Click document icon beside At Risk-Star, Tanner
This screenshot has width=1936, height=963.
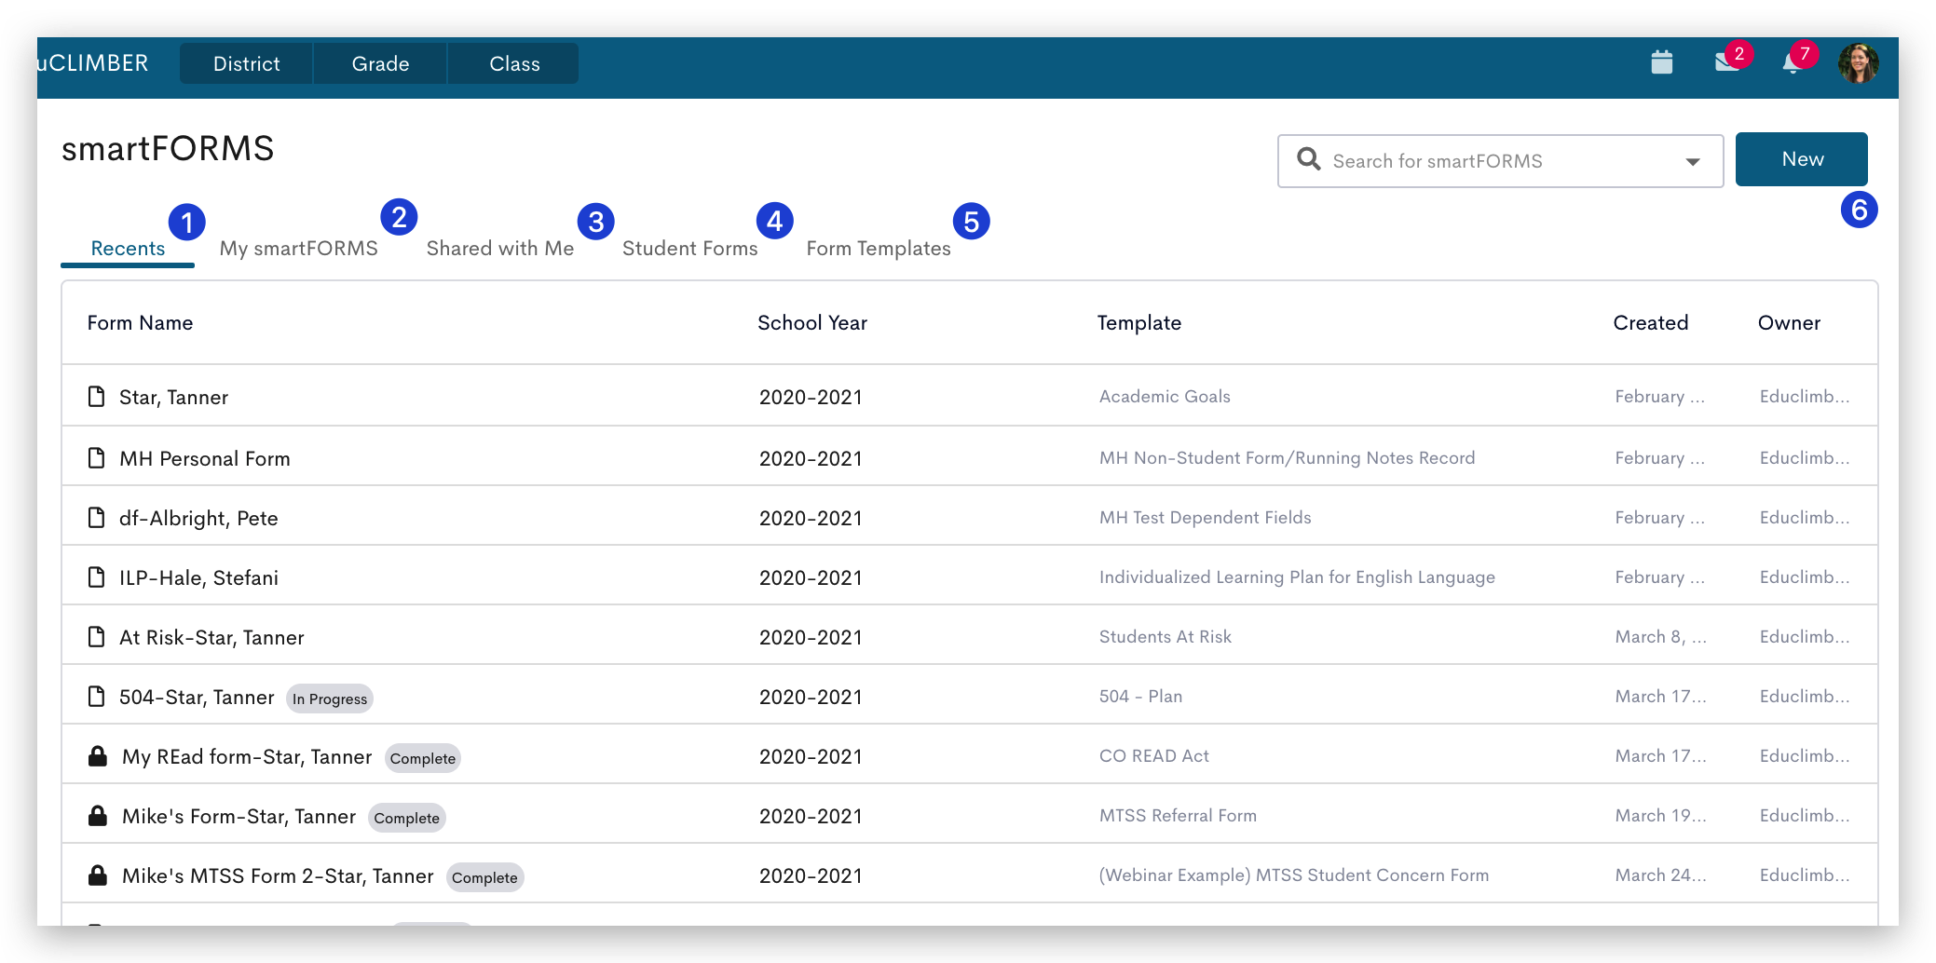point(96,637)
